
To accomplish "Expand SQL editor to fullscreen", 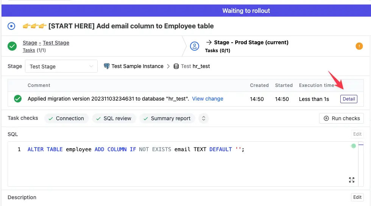I will [351, 180].
